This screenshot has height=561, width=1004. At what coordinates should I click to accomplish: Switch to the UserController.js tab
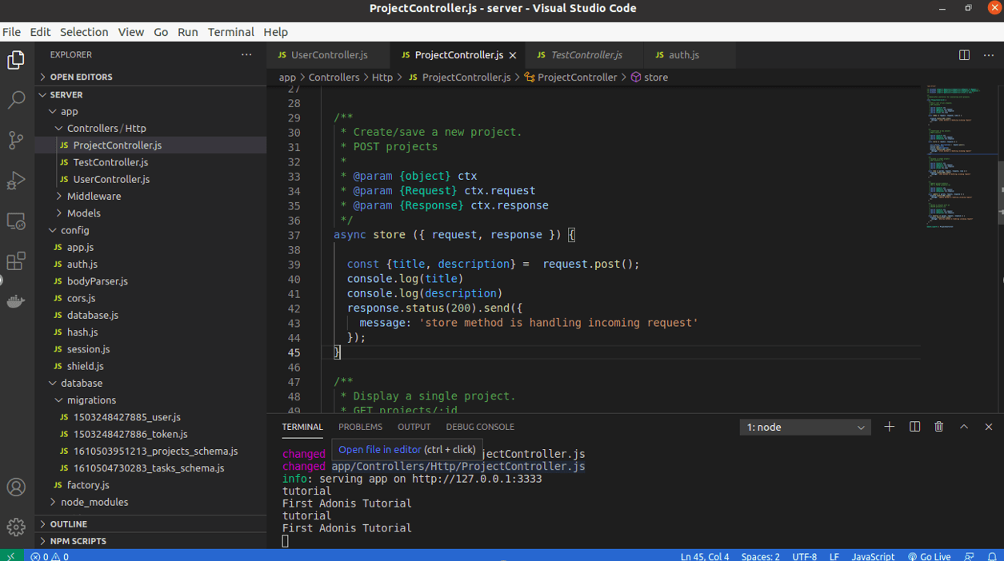tap(329, 55)
